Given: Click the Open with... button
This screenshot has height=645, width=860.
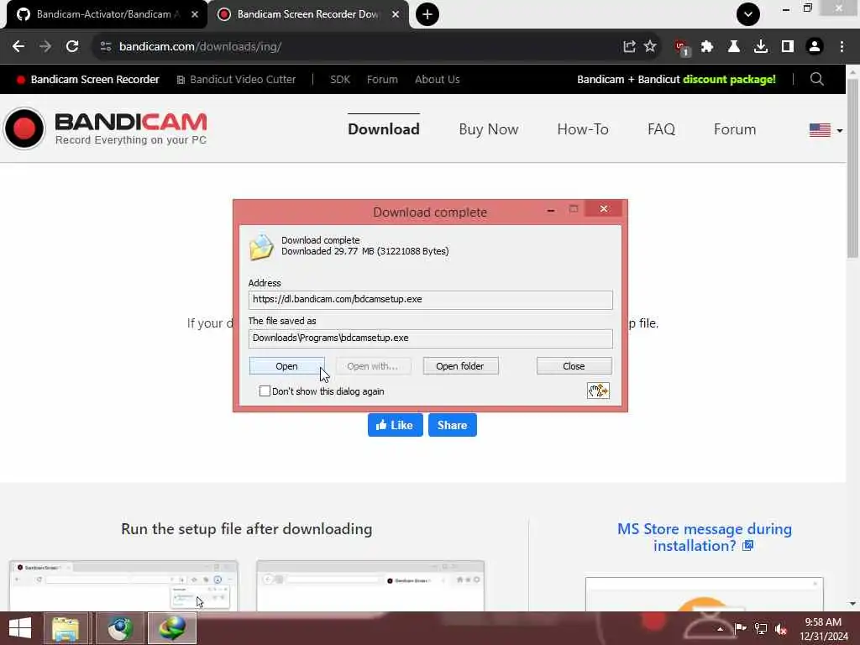Looking at the screenshot, I should (x=373, y=366).
